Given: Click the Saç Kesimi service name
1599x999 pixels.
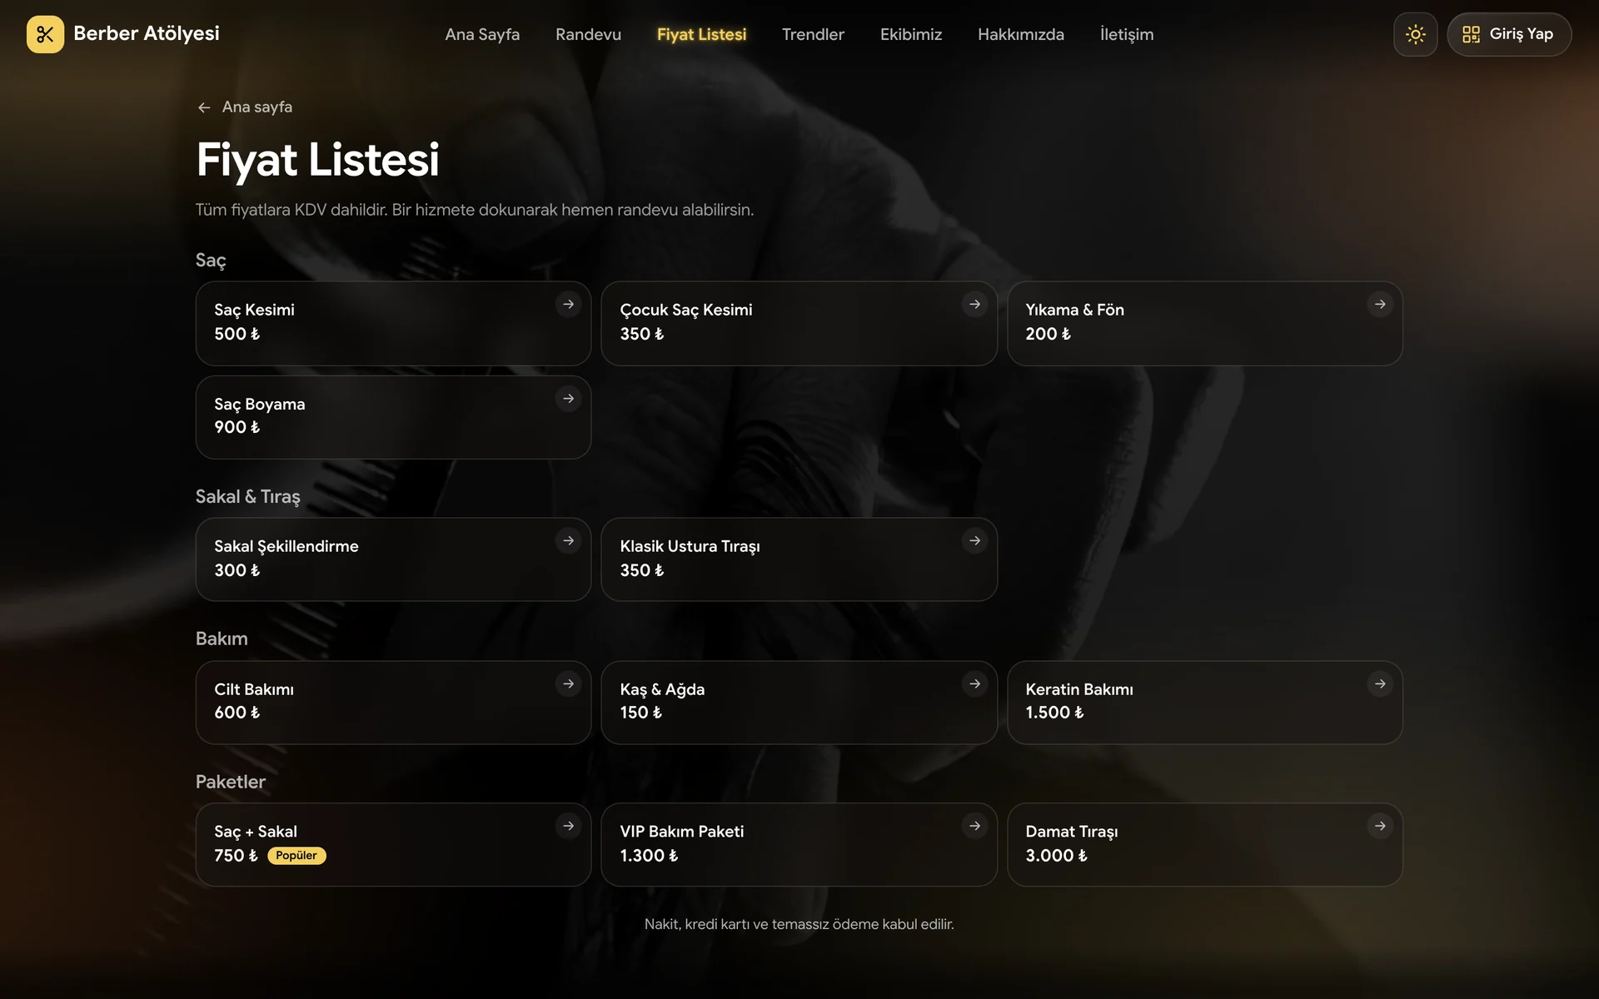Looking at the screenshot, I should pos(254,310).
